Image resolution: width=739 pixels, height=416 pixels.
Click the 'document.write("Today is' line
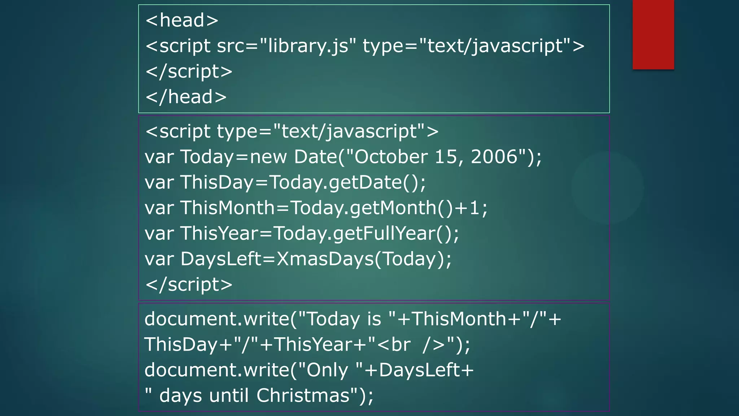(x=353, y=319)
